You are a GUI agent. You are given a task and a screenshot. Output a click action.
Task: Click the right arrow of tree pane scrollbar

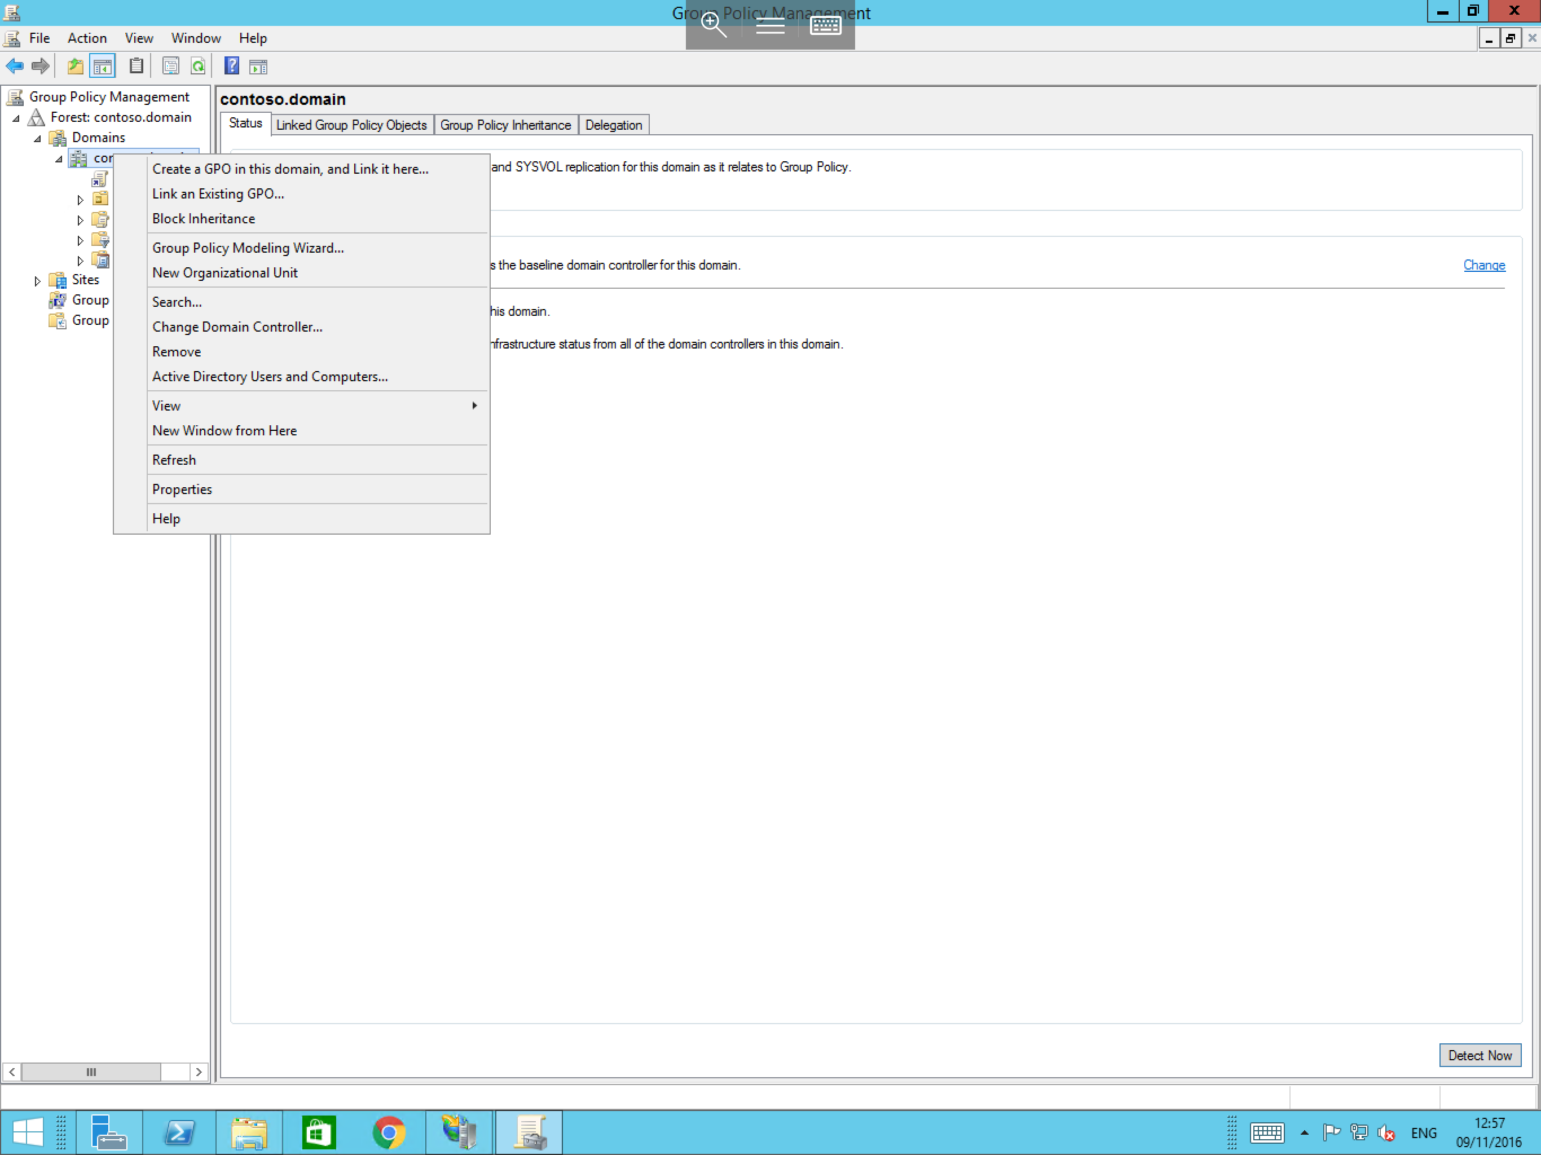pyautogui.click(x=199, y=1072)
